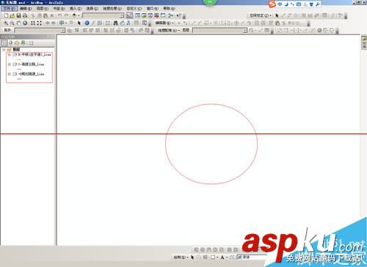Click the Fixed Zoom In arrows icon

point(33,23)
